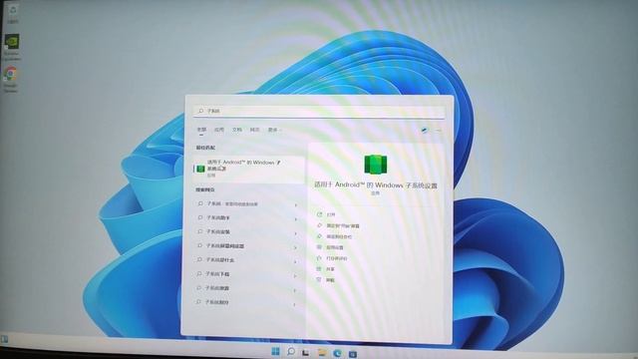Expand chevron beside 子系统助手 suggestion
The height and width of the screenshot is (359, 638).
pyautogui.click(x=296, y=219)
